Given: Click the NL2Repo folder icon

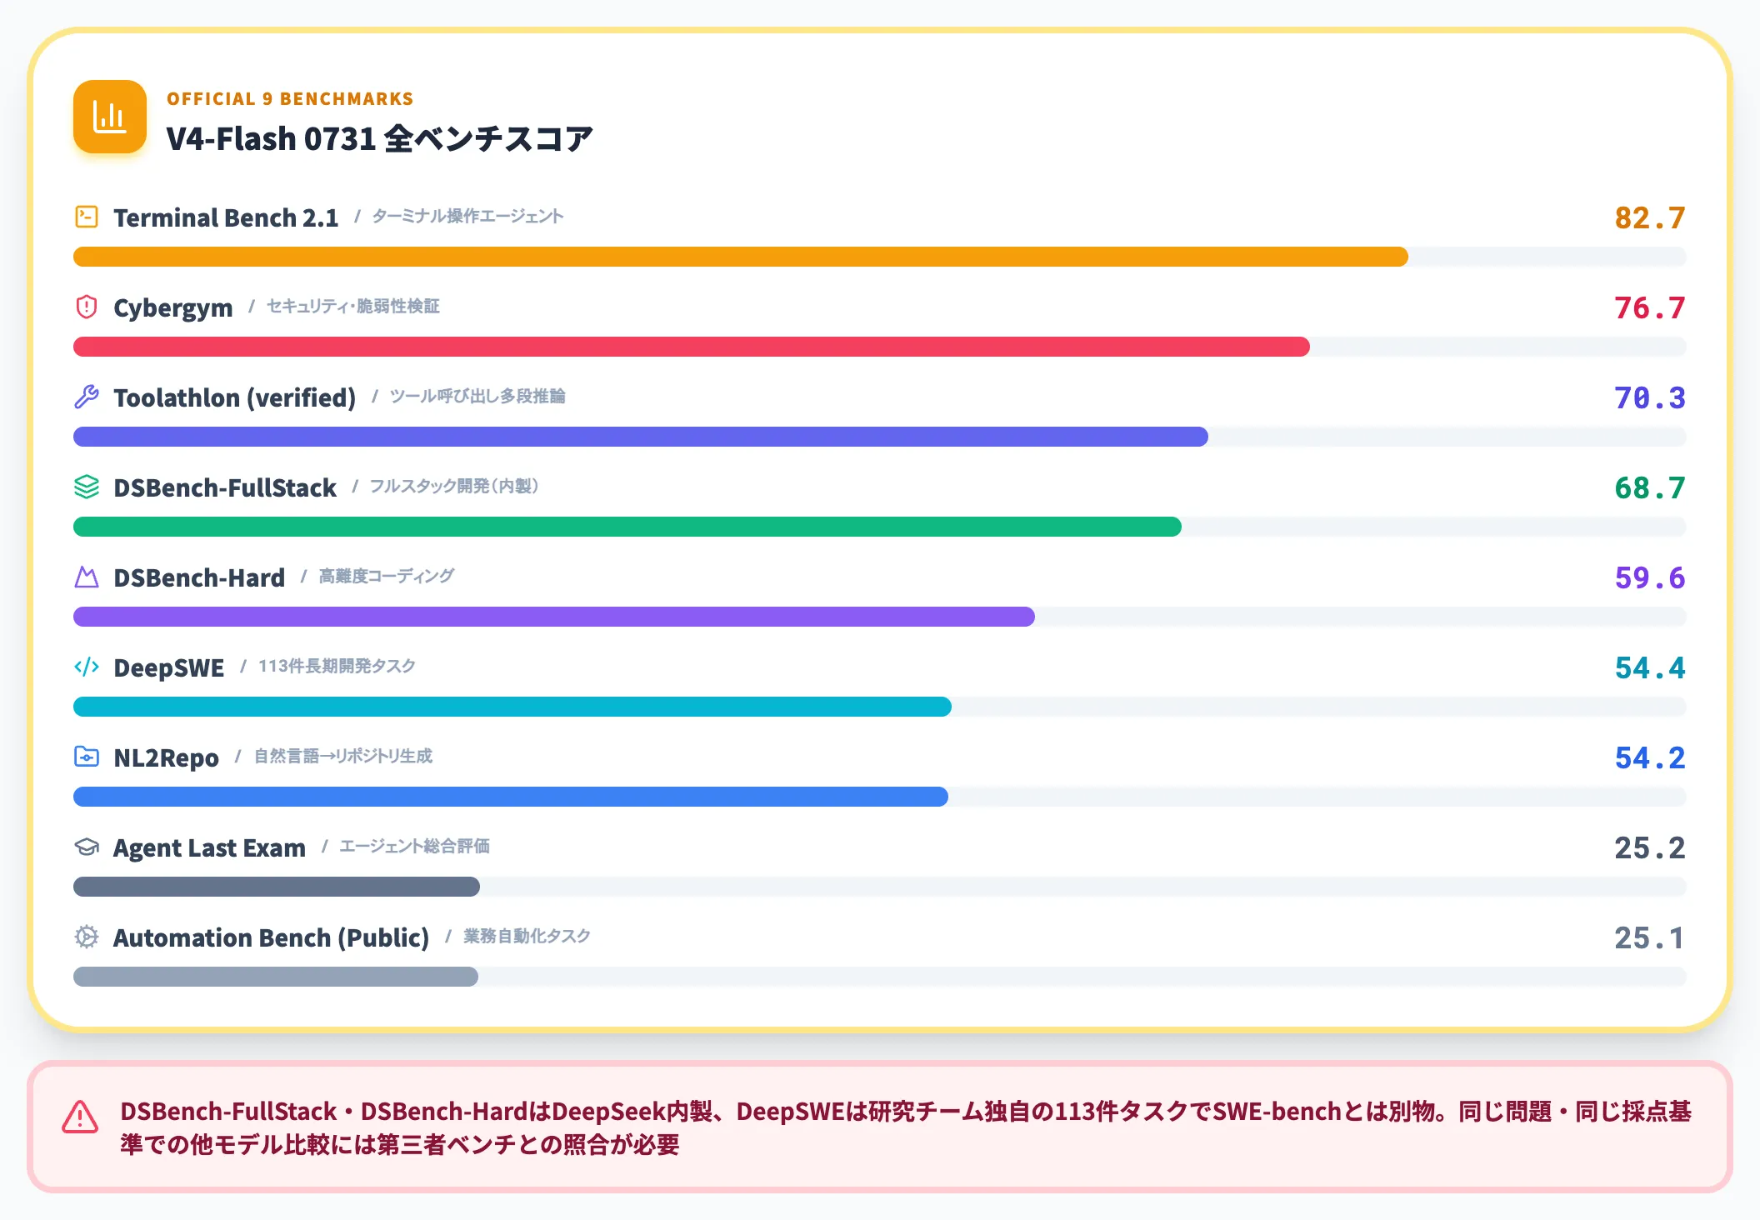Looking at the screenshot, I should pos(87,757).
